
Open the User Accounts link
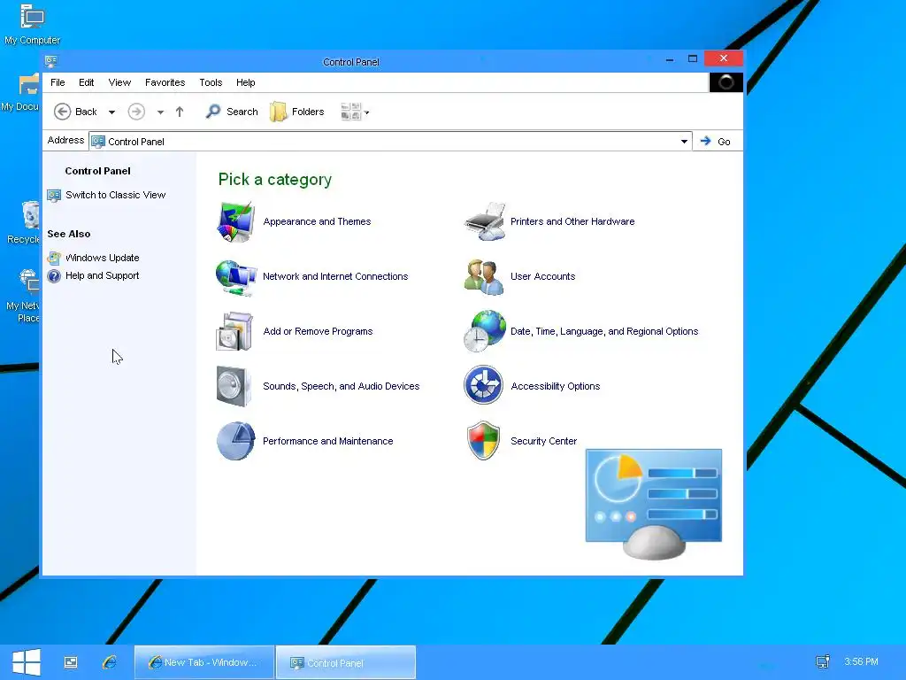coord(543,276)
